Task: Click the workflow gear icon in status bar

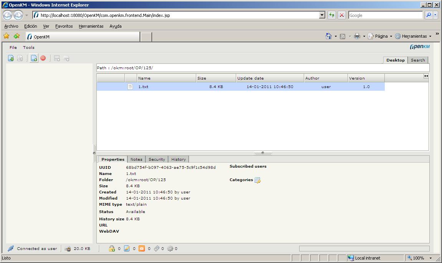Action: pos(170,248)
